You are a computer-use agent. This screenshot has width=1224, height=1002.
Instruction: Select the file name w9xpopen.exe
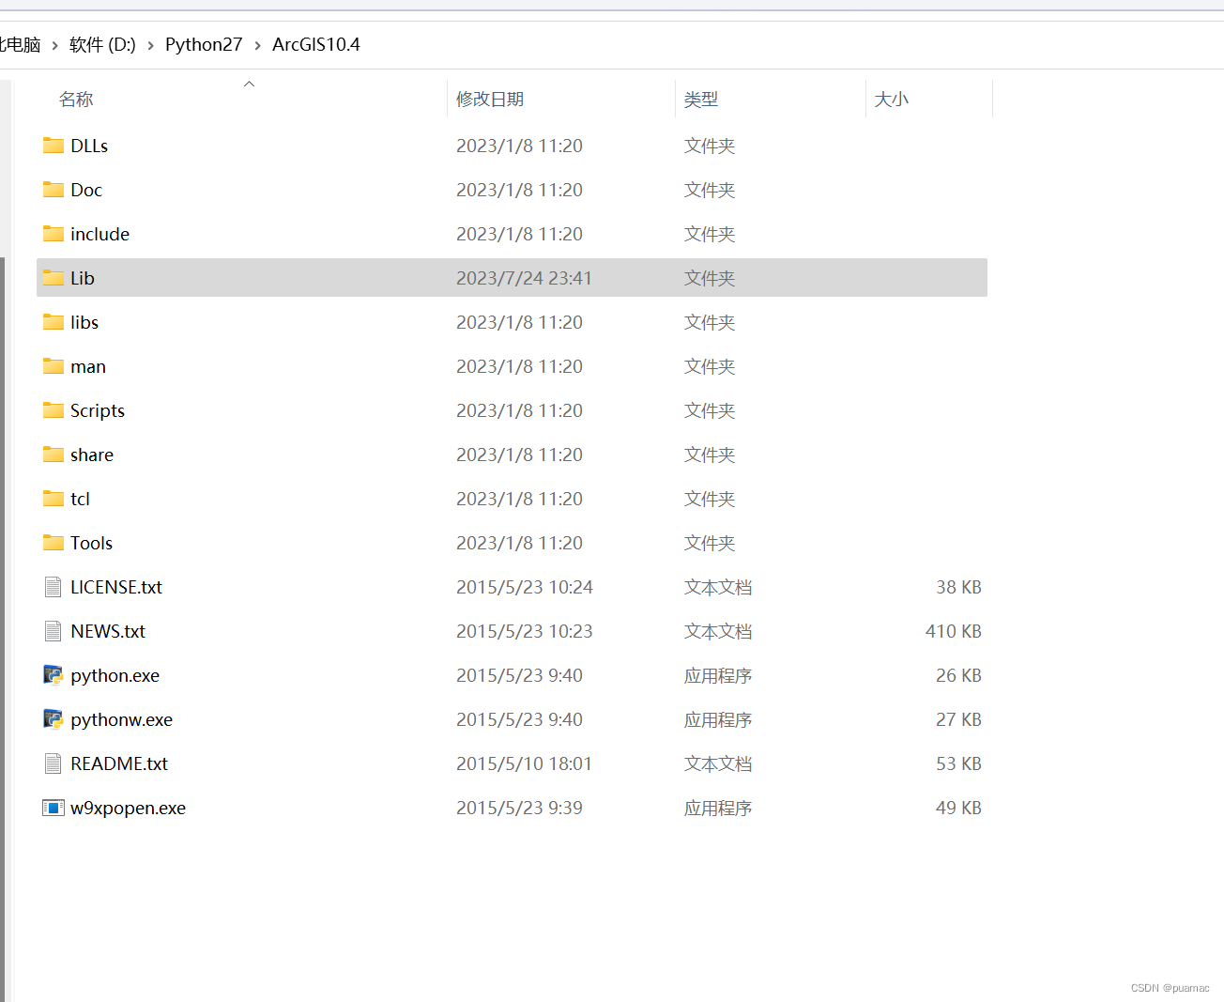click(128, 808)
